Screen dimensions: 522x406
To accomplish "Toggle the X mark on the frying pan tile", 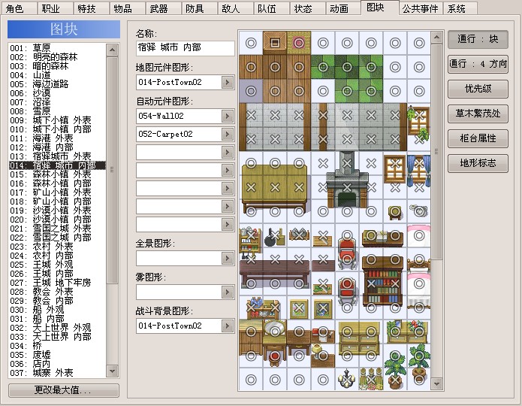I will (275, 235).
